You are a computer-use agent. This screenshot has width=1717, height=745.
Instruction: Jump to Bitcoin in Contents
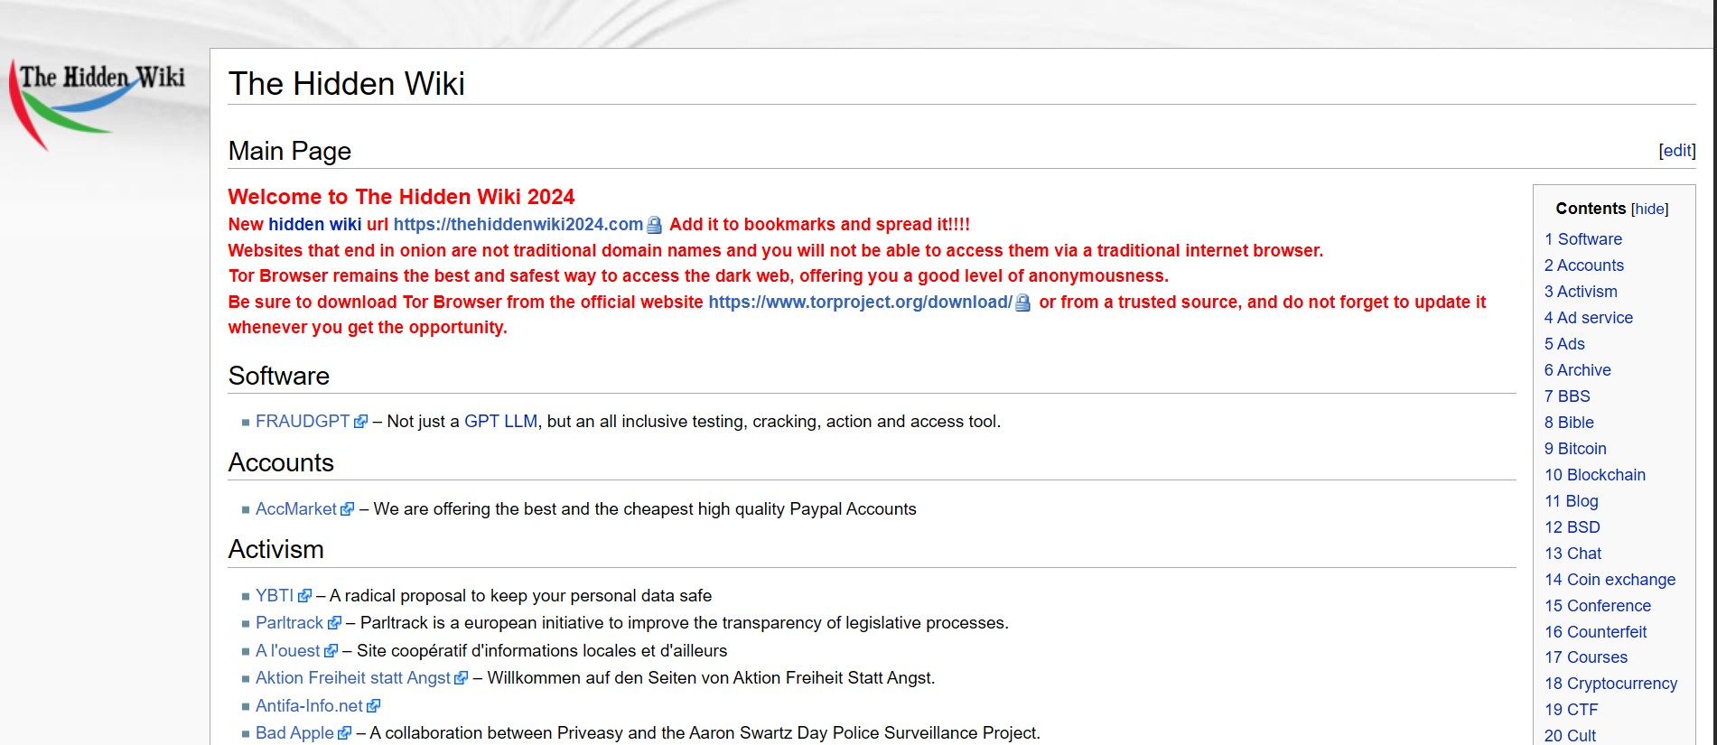tap(1575, 449)
